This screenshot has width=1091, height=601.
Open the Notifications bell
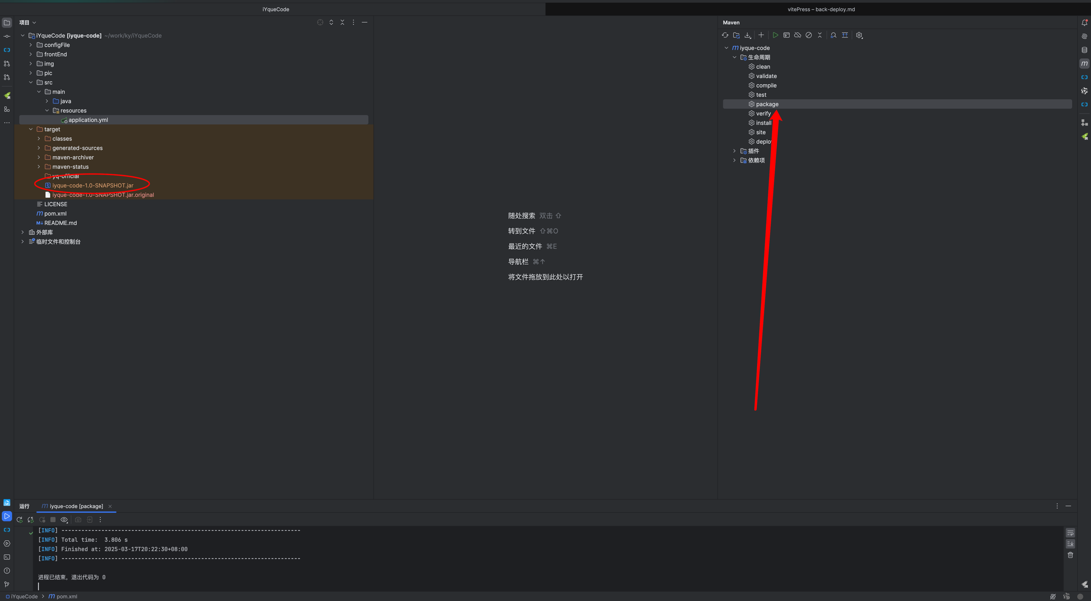coord(1084,23)
